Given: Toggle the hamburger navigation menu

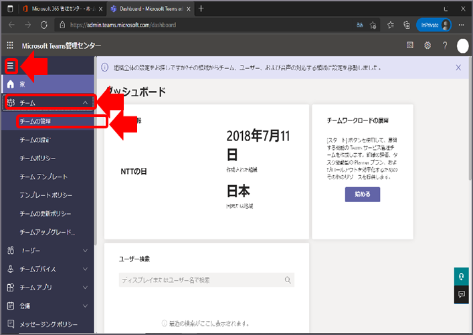Looking at the screenshot, I should 11,66.
